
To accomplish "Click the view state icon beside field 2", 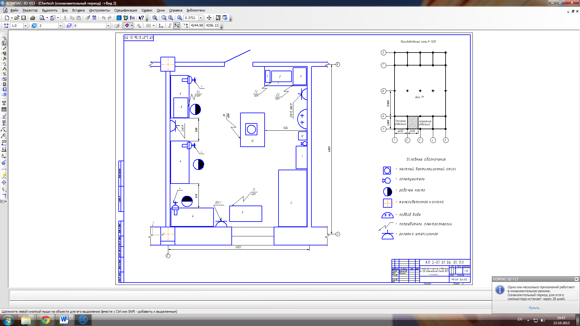I will pos(34,26).
